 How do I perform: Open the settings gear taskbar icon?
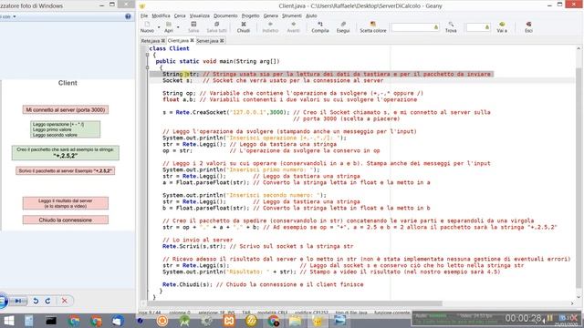(207, 321)
